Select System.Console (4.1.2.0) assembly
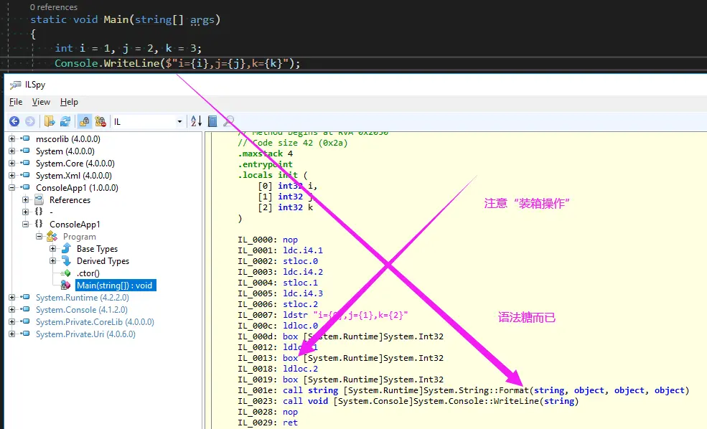The width and height of the screenshot is (707, 429). pos(82,310)
